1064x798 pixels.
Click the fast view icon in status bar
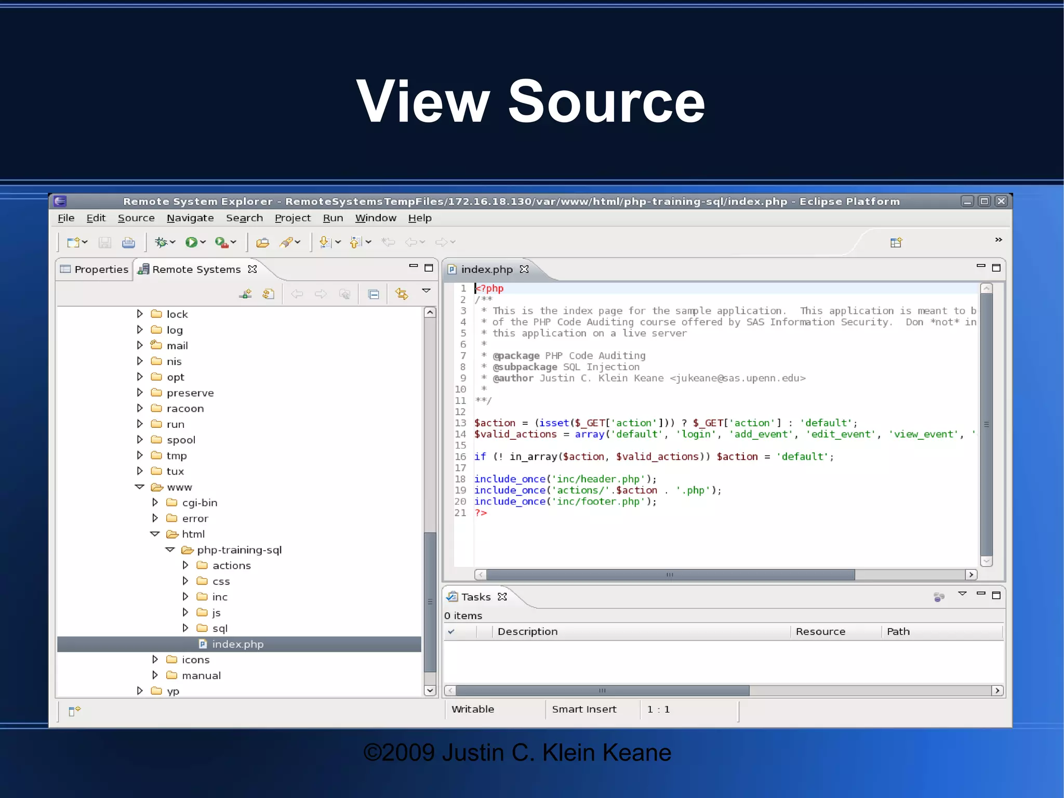pos(74,711)
